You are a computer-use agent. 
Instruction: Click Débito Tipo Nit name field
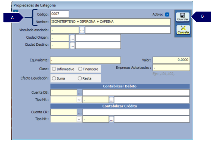pyautogui.click(x=152, y=100)
